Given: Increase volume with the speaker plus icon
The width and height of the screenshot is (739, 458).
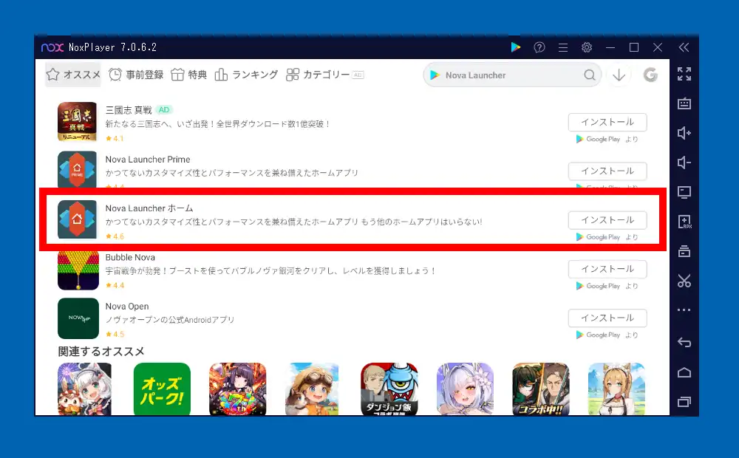Looking at the screenshot, I should (684, 134).
